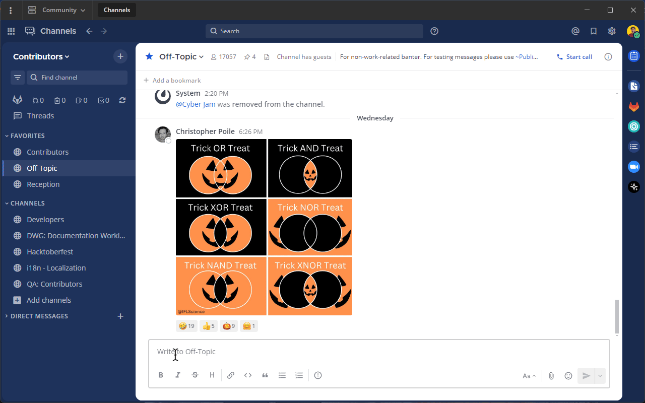Screen dimensions: 645x403
Task: Apply strikethrough formatting
Action: coord(195,375)
